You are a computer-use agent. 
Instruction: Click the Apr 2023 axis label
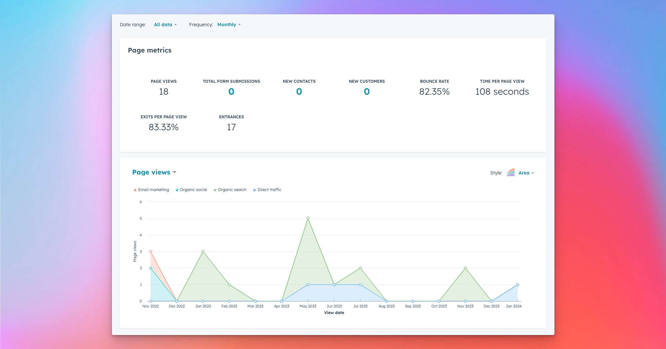click(x=281, y=306)
